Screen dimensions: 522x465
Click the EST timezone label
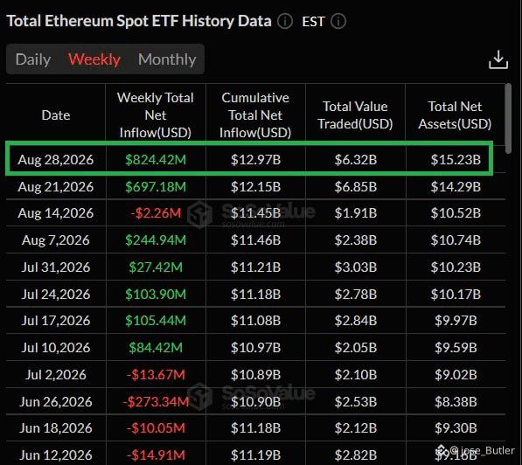[x=313, y=22]
